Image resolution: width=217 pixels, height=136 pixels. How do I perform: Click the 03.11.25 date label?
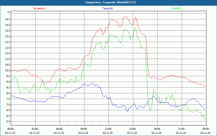click(x=205, y=133)
